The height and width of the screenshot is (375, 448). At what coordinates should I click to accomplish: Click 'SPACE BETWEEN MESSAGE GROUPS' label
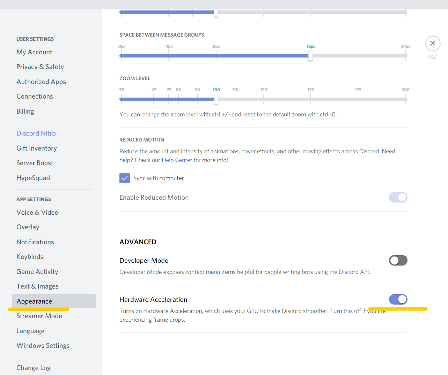point(162,35)
